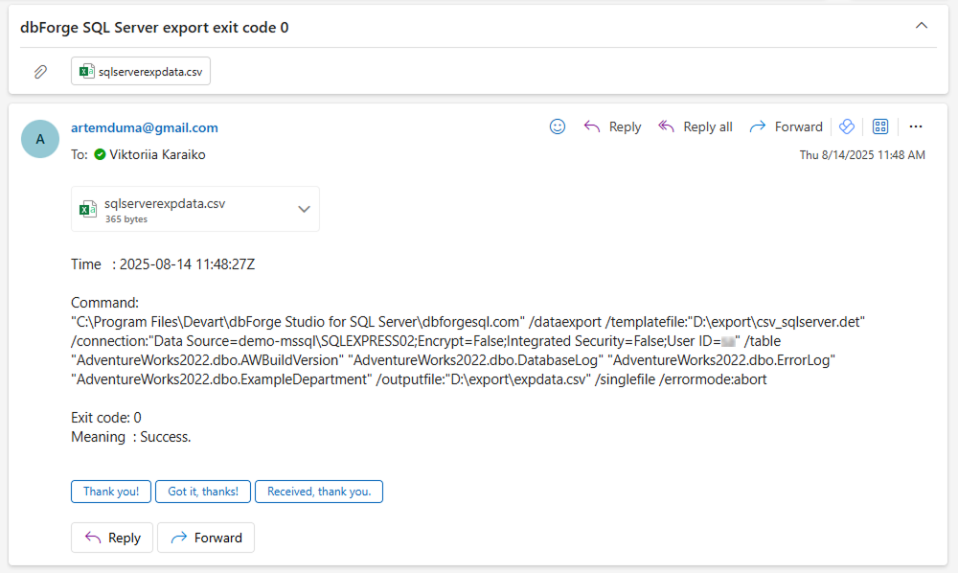Click the Reply all double-arrow icon
958x573 pixels.
click(665, 126)
